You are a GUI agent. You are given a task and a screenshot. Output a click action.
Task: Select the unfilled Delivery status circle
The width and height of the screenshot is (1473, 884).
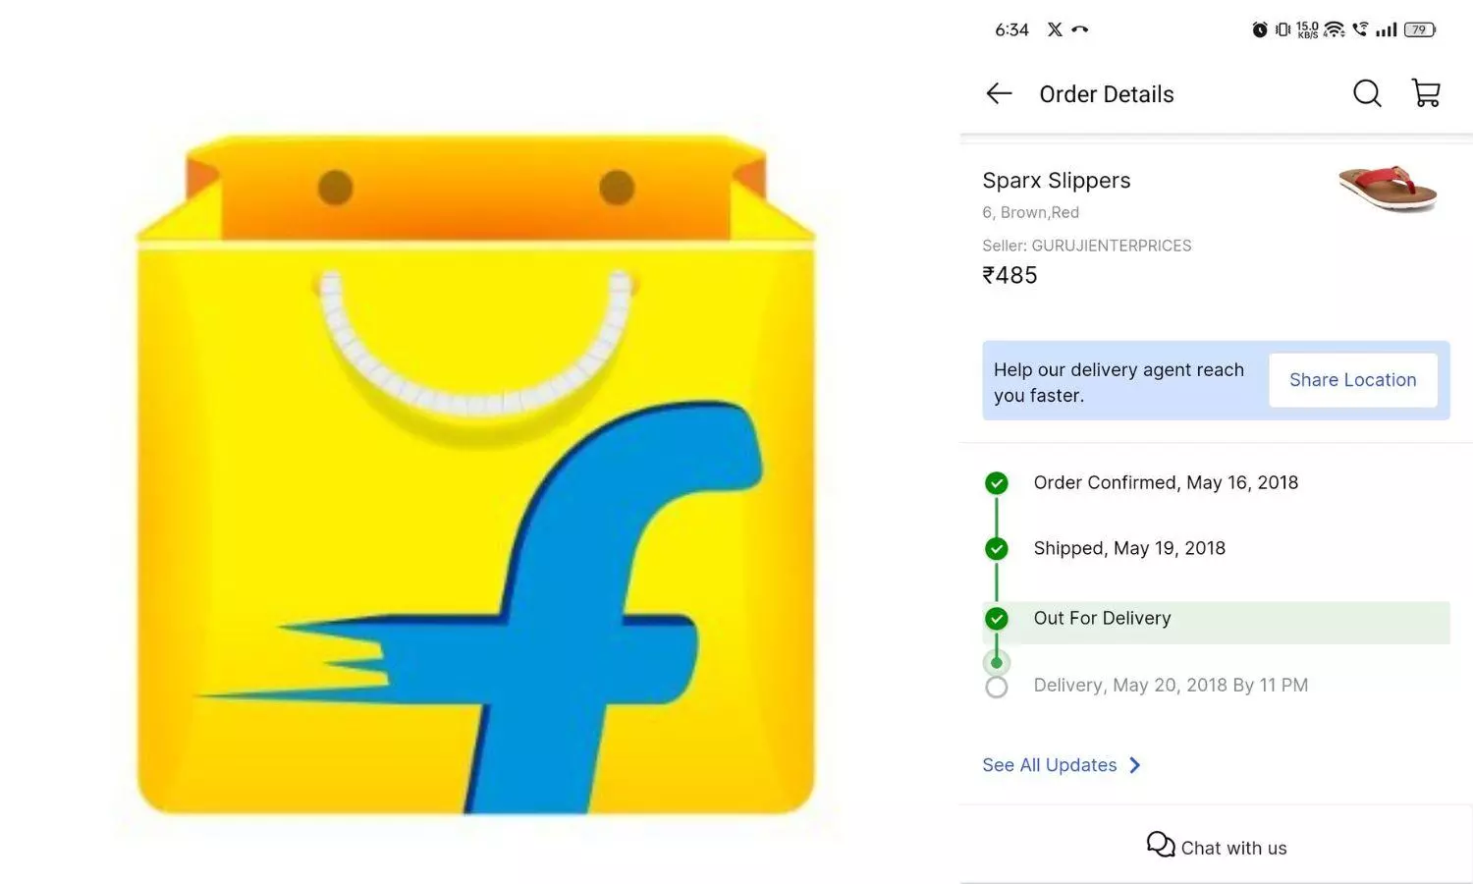point(997,687)
